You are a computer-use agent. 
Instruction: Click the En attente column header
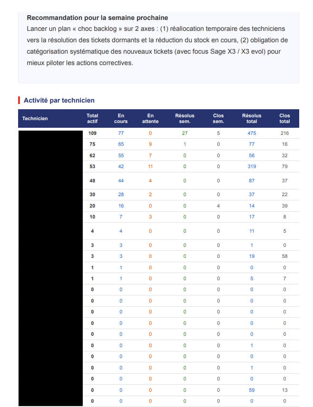coord(150,118)
